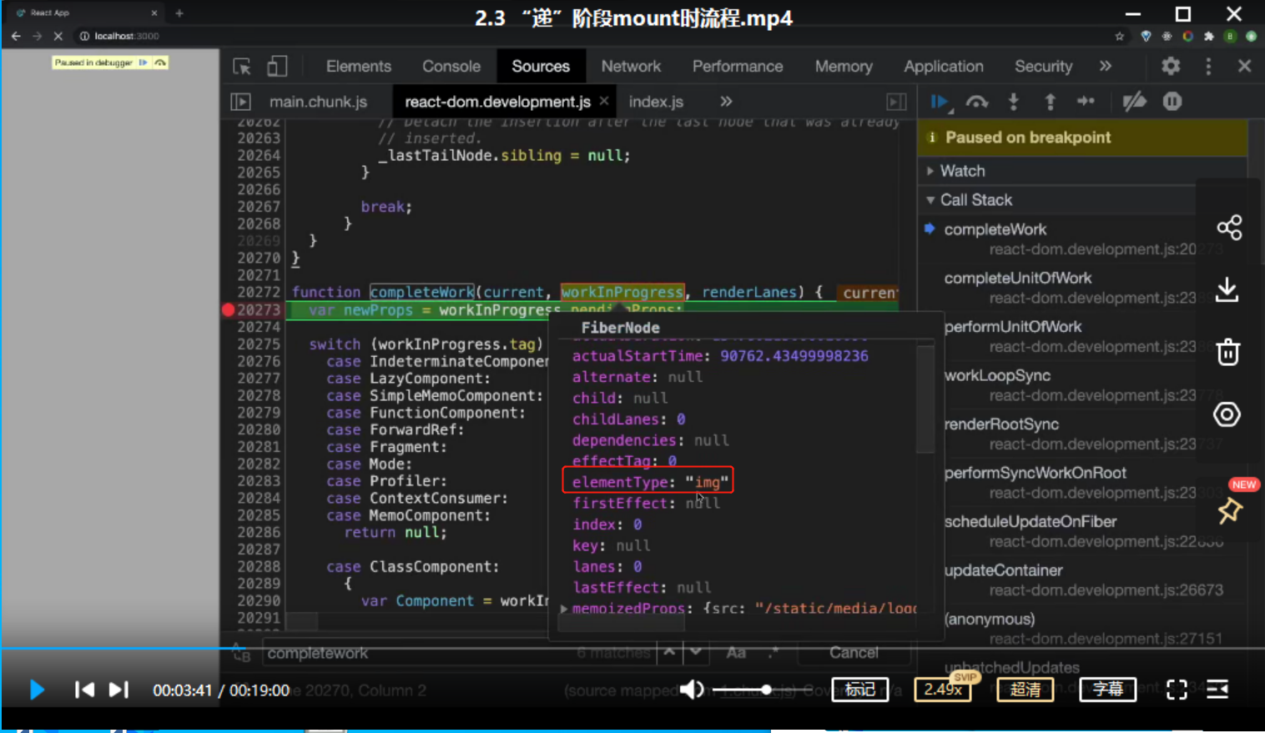Open 超清 video quality options
The image size is (1265, 733).
coord(1026,690)
